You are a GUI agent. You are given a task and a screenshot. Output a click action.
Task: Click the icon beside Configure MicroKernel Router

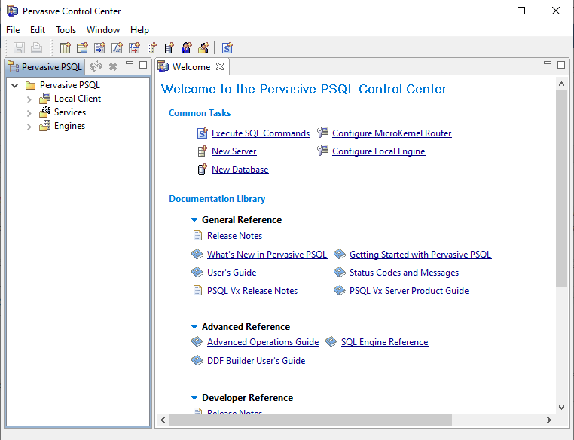click(x=322, y=133)
